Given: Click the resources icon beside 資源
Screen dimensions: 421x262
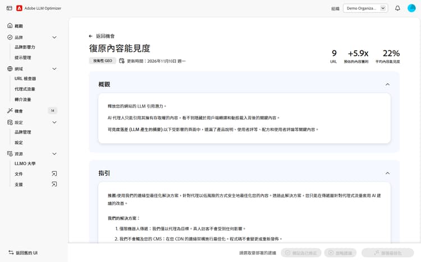Looking at the screenshot, I should tap(10, 153).
